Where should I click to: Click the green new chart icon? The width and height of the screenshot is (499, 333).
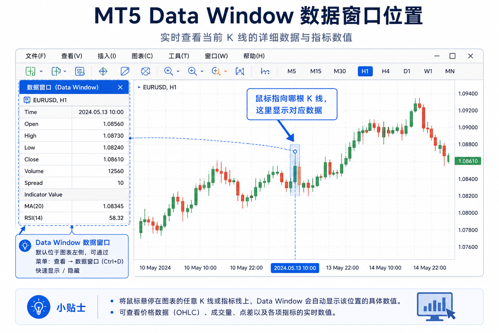click(x=31, y=71)
